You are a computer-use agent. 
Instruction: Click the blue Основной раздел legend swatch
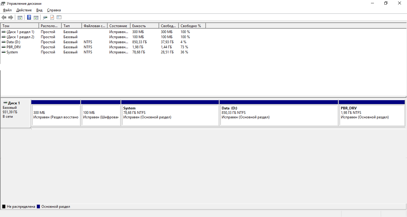pyautogui.click(x=38, y=207)
